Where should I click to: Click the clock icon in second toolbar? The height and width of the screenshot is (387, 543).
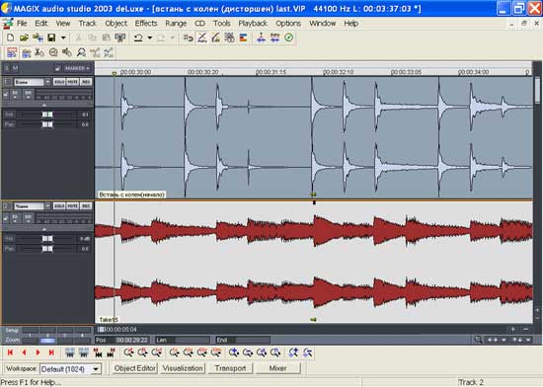(53, 52)
